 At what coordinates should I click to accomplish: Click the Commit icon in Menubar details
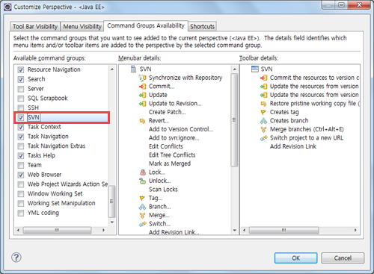point(142,87)
